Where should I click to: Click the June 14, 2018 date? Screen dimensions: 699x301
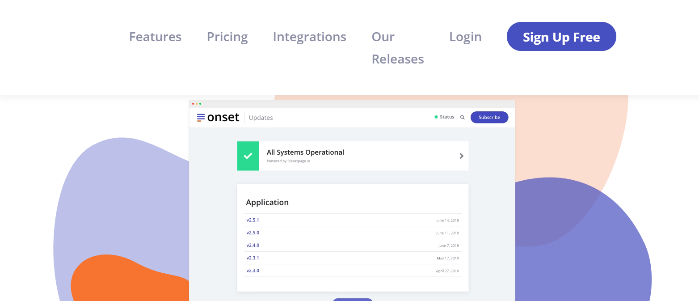pos(447,220)
